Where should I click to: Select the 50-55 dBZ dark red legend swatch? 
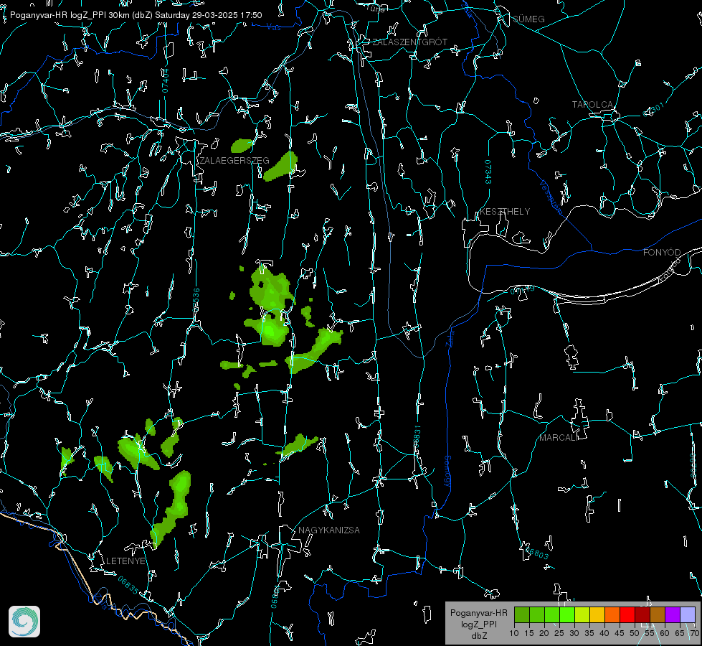pos(642,614)
